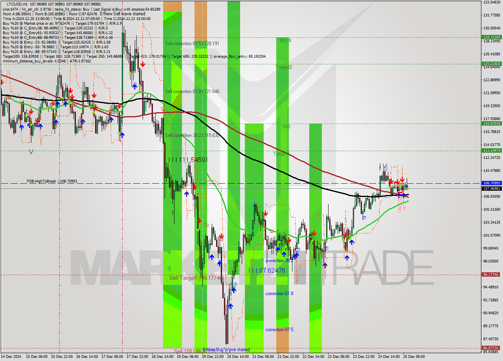Viewport: 503px width, 361px height.
Task: Select the red 86.07735 price tag
Action: 492,348
